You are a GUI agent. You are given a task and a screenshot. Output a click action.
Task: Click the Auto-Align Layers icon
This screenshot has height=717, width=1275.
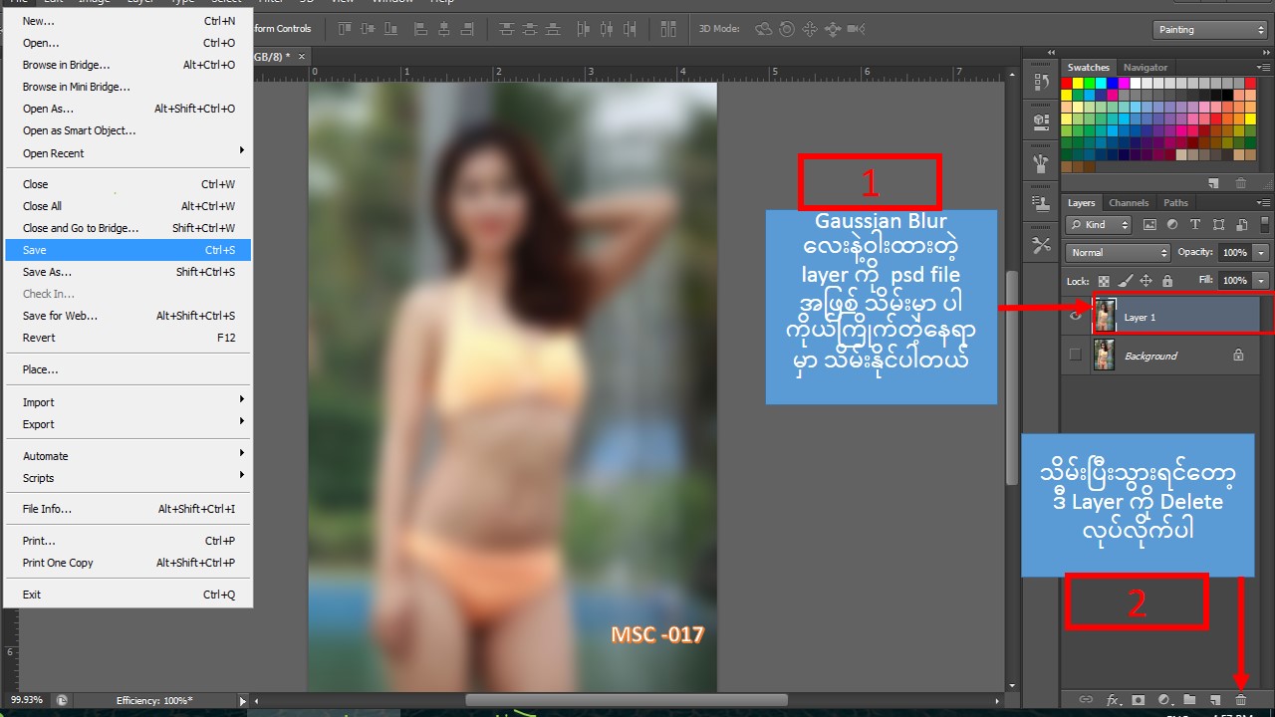(668, 29)
